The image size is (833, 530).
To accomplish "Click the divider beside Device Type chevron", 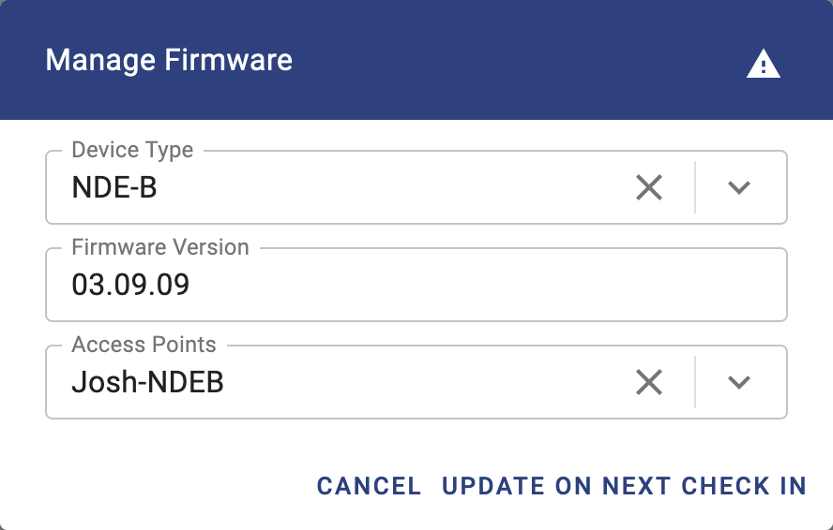I will [x=695, y=188].
